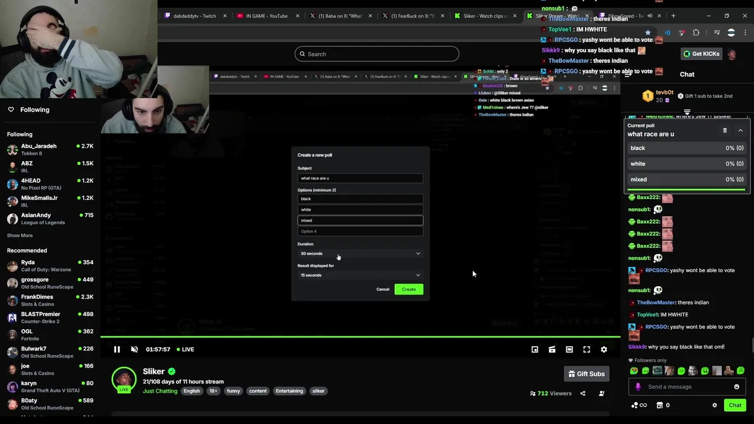Image resolution: width=754 pixels, height=424 pixels.
Task: Open player settings gear
Action: tap(604, 349)
